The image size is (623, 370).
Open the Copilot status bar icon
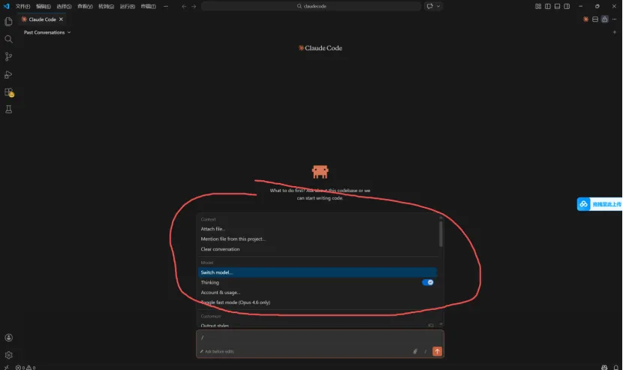click(x=604, y=368)
